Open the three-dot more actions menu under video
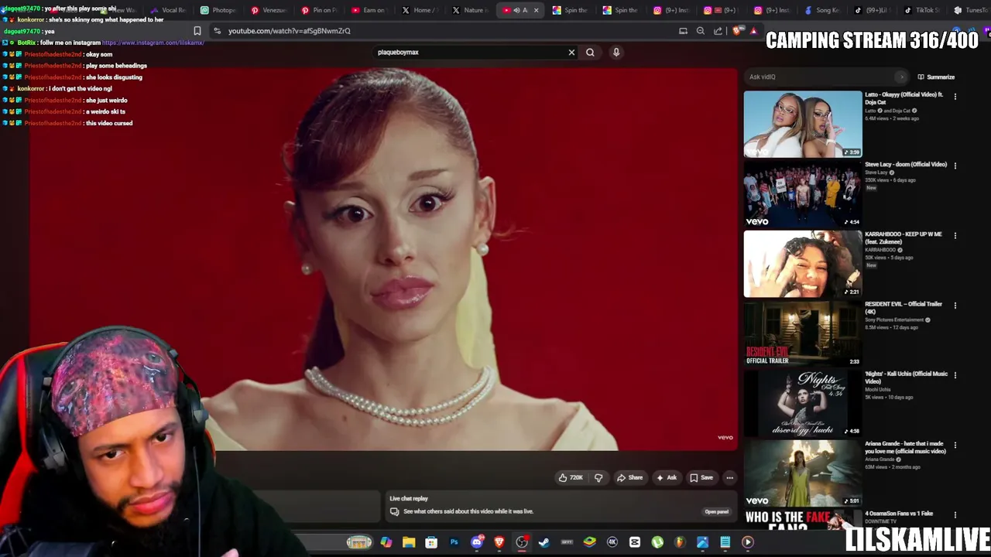The image size is (991, 557). (729, 478)
